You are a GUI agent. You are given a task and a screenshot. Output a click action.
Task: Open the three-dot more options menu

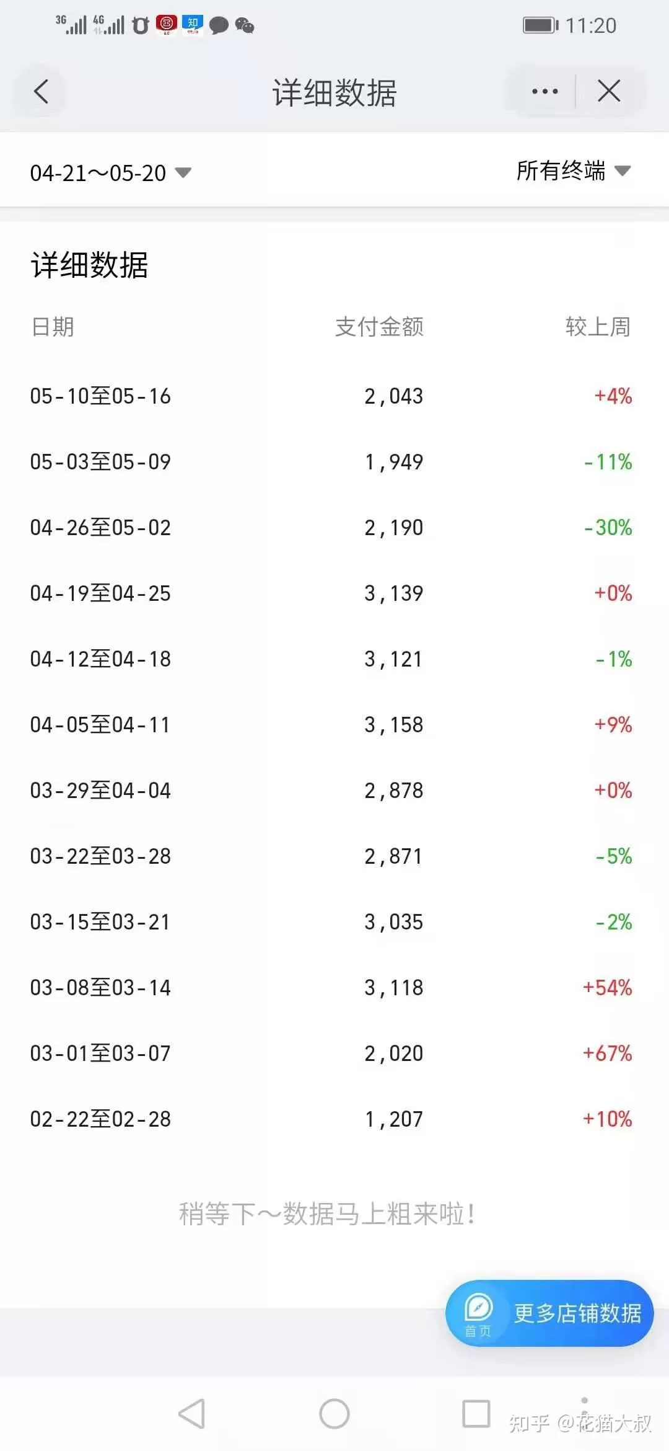click(x=544, y=92)
